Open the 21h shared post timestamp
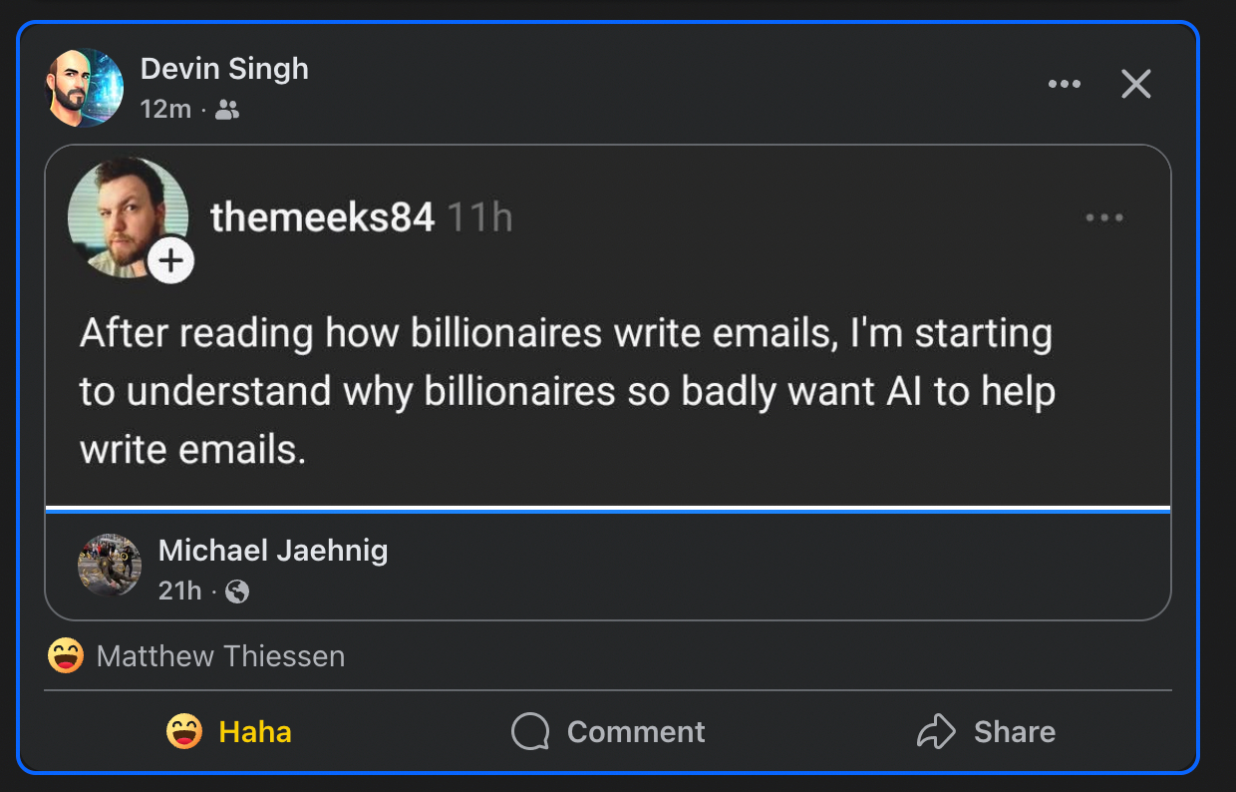Screen dimensions: 1236x792 click(x=179, y=591)
